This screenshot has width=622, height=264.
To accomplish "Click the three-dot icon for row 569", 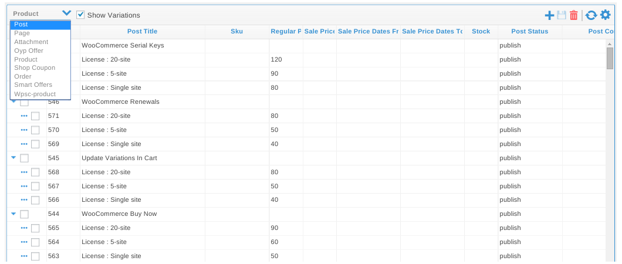I will pos(24,144).
